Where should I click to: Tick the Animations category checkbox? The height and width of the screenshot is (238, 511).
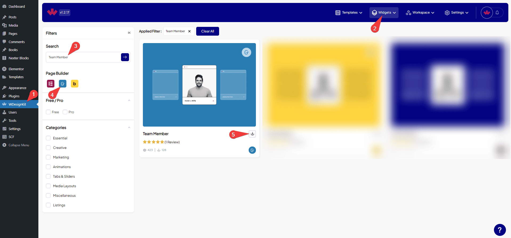point(48,167)
